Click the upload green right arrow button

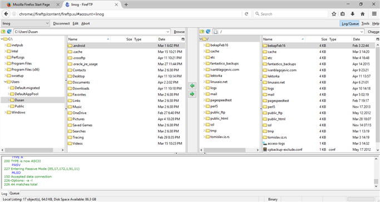pos(192,94)
